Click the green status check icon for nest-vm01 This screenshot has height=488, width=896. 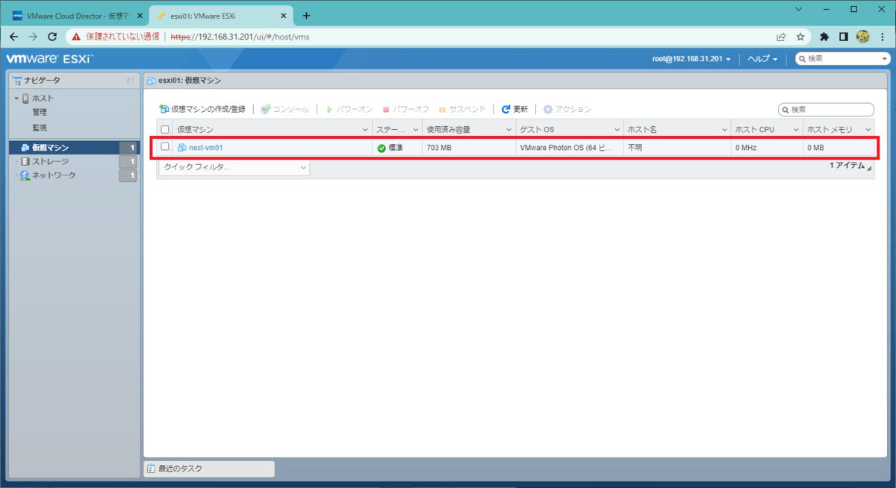(x=382, y=148)
